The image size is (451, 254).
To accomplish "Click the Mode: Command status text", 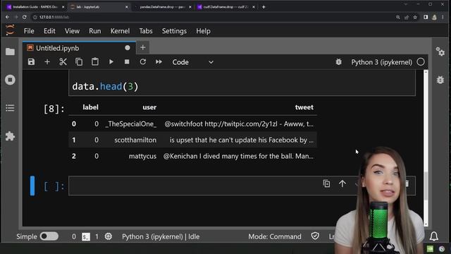I will [275, 237].
